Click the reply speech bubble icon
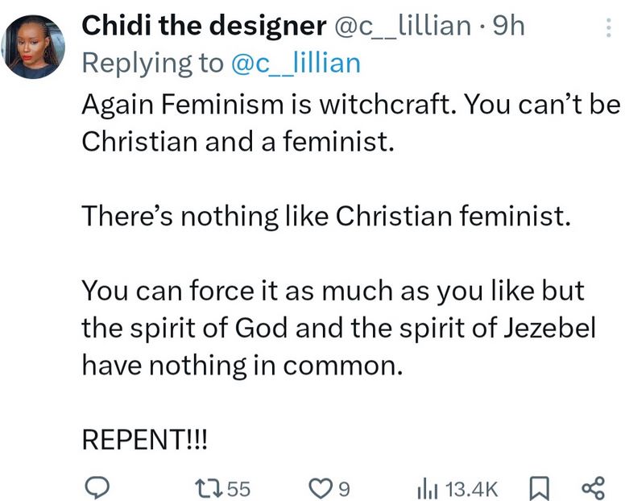 pyautogui.click(x=97, y=487)
